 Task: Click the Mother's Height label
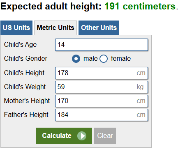(27, 101)
